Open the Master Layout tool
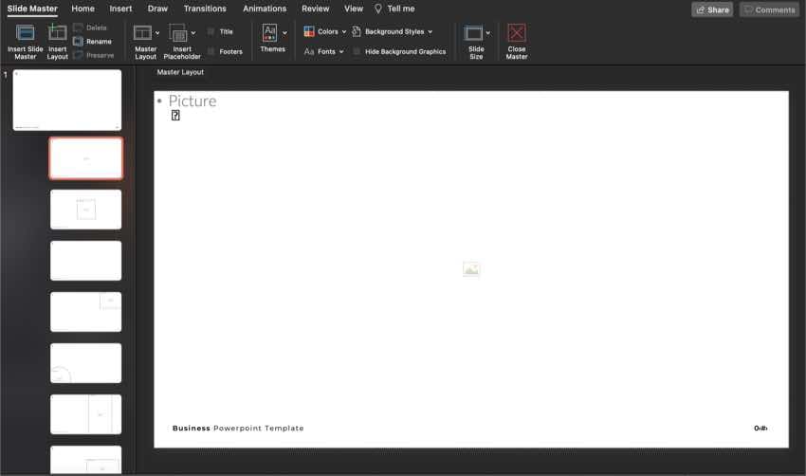 coord(143,33)
